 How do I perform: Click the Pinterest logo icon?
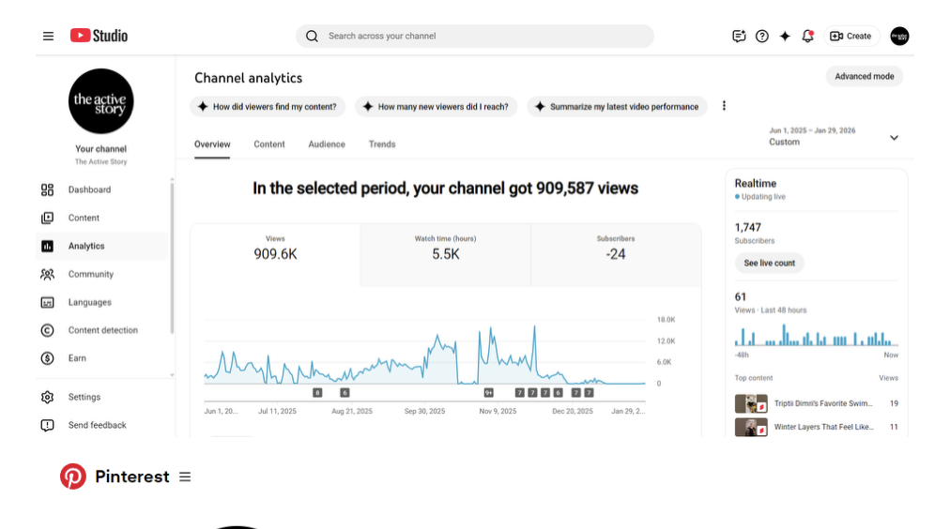click(x=72, y=476)
